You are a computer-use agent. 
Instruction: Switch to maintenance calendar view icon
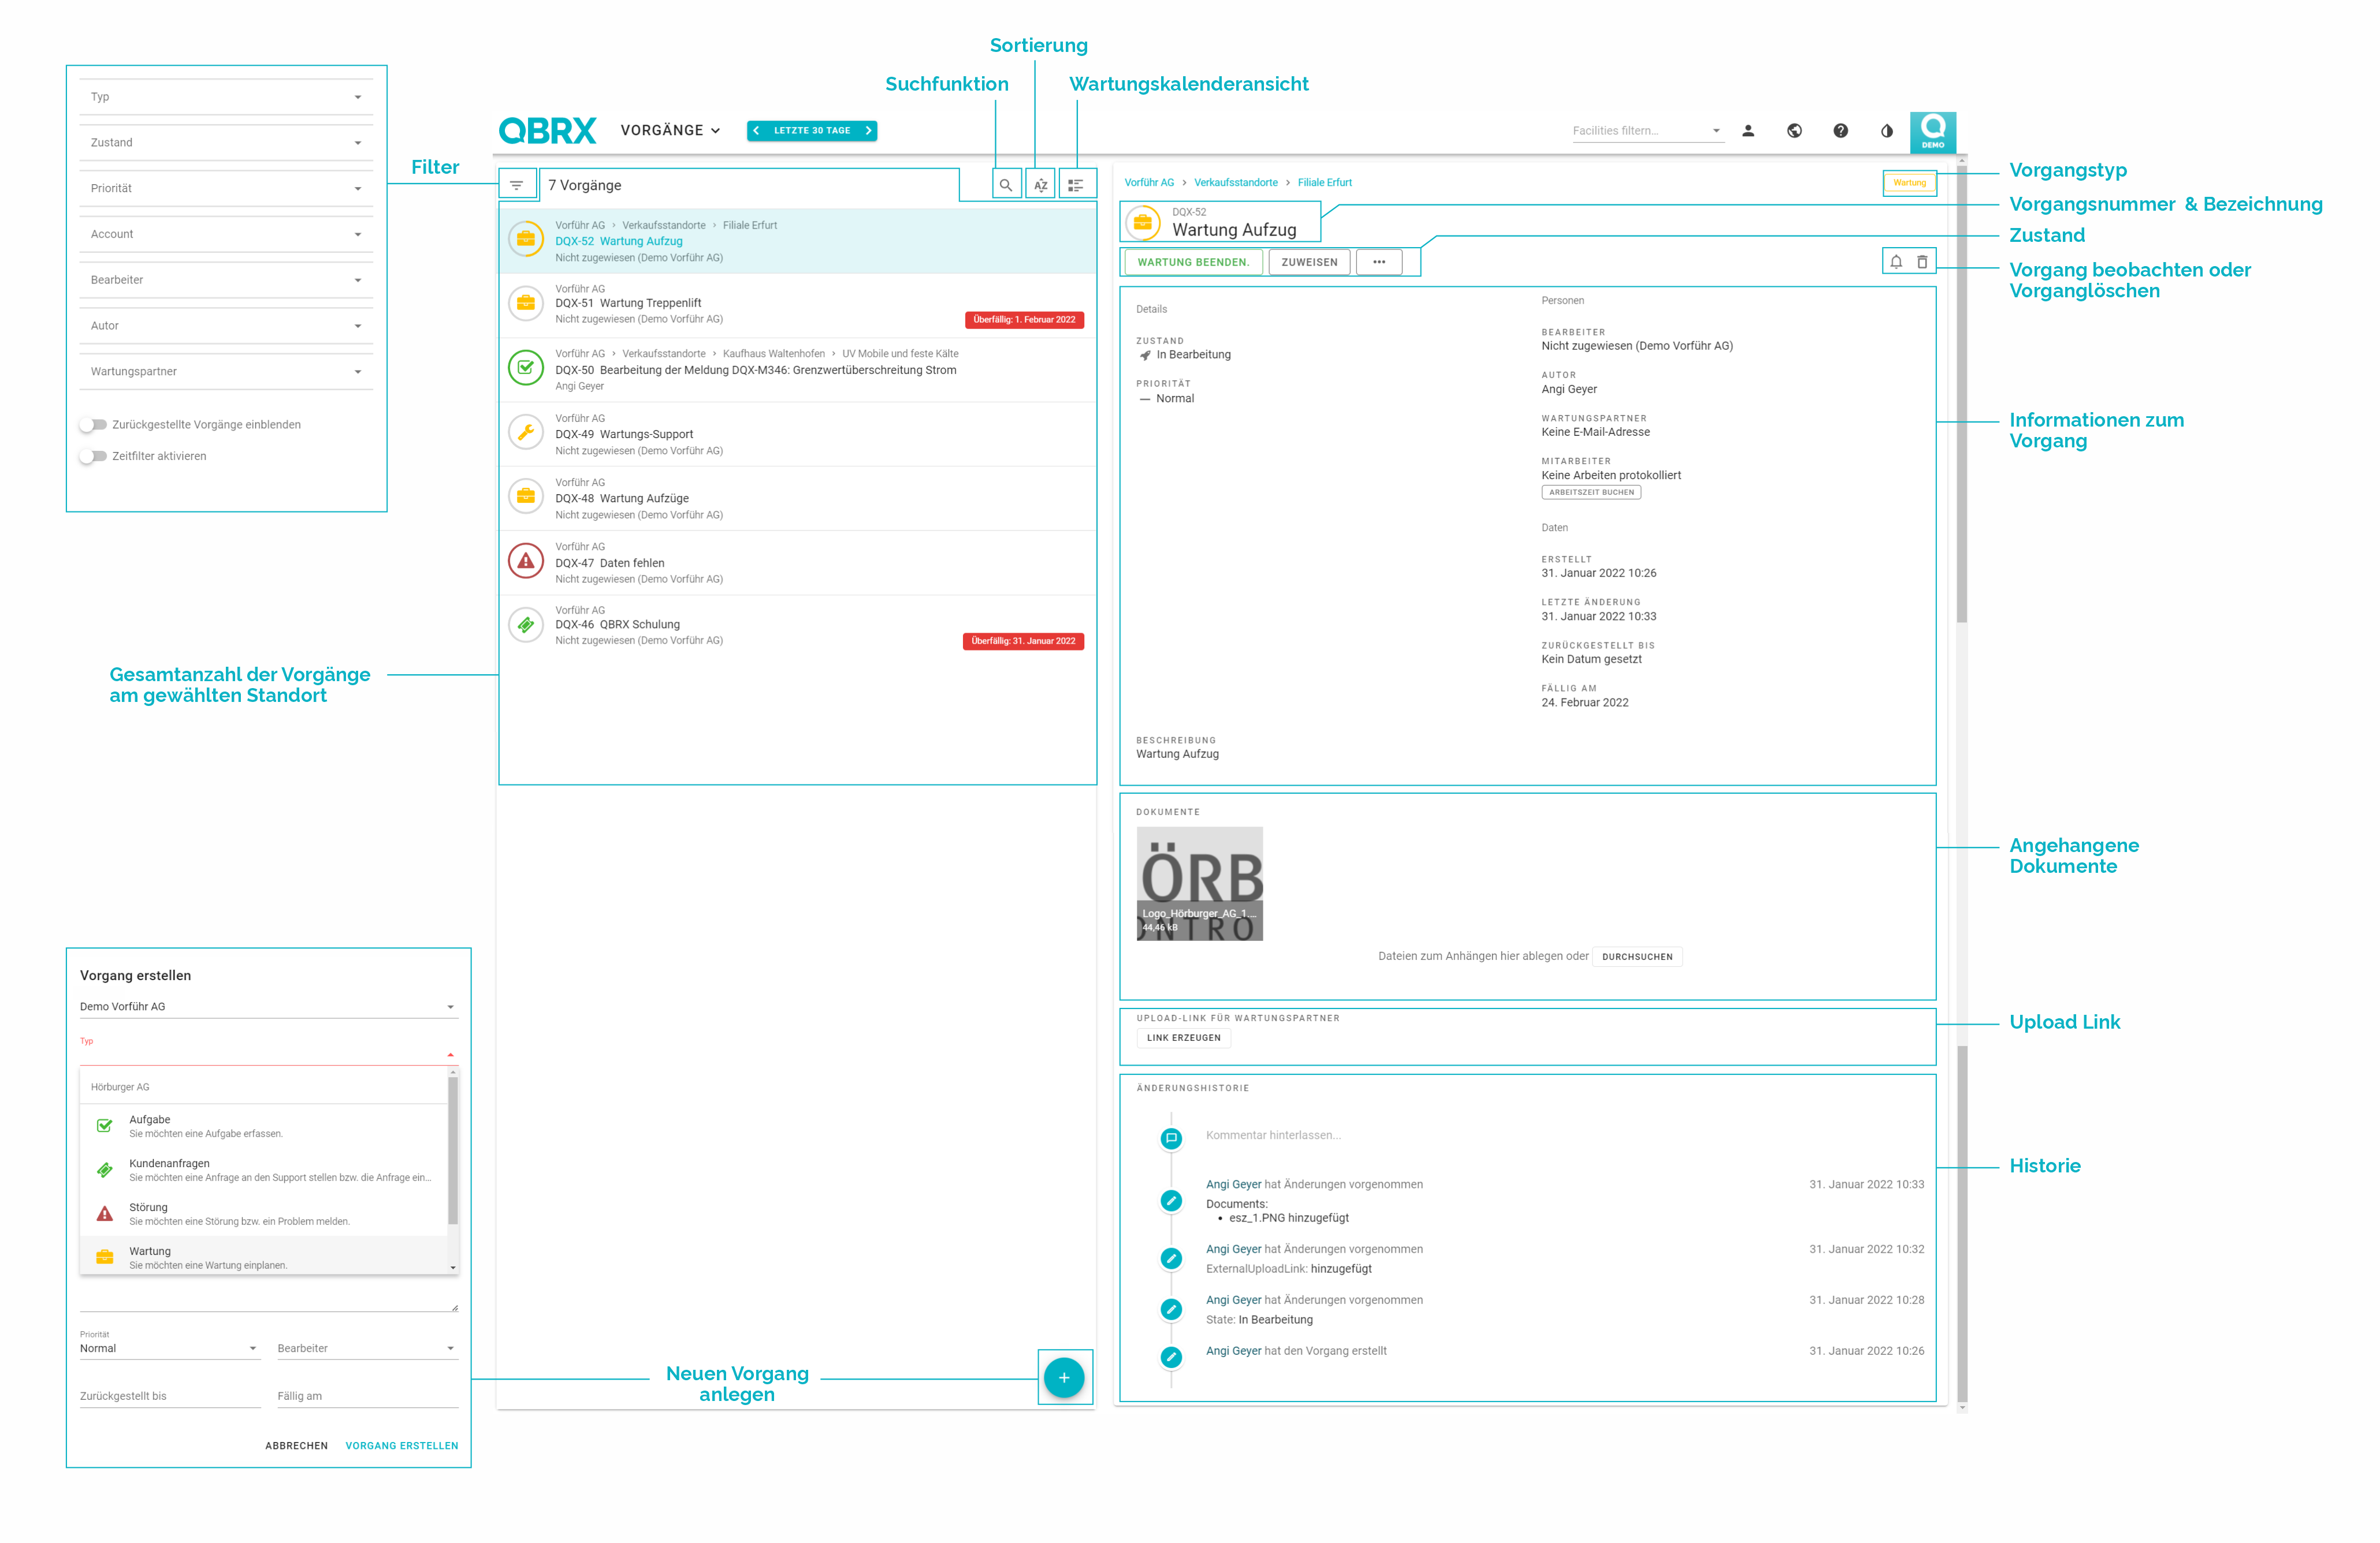pyautogui.click(x=1076, y=186)
